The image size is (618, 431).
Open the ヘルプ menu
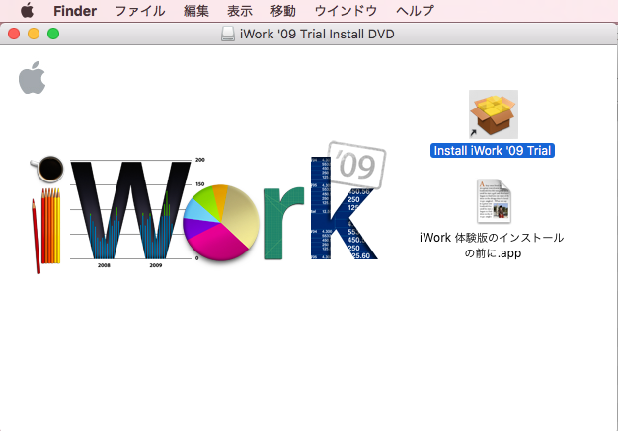(415, 11)
